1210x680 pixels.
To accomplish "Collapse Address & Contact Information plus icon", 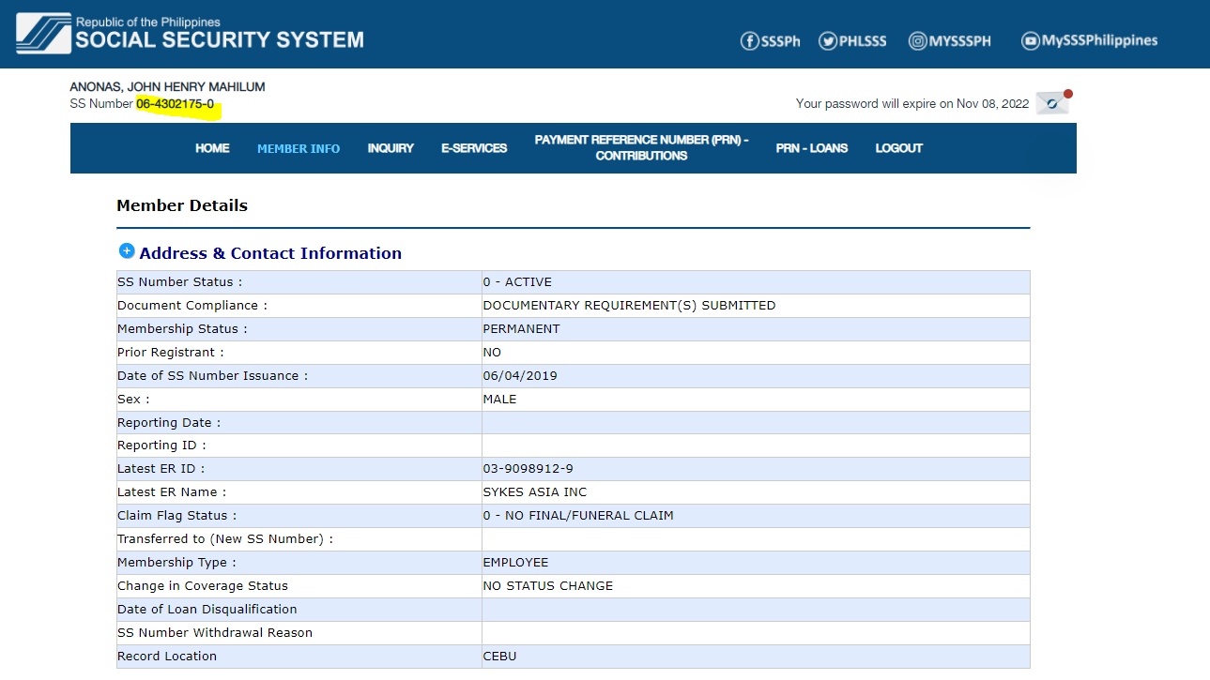I will [127, 251].
